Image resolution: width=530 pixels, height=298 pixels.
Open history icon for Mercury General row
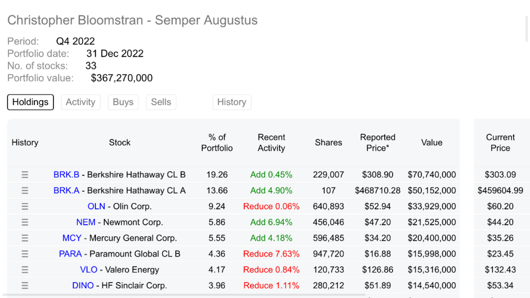point(25,238)
